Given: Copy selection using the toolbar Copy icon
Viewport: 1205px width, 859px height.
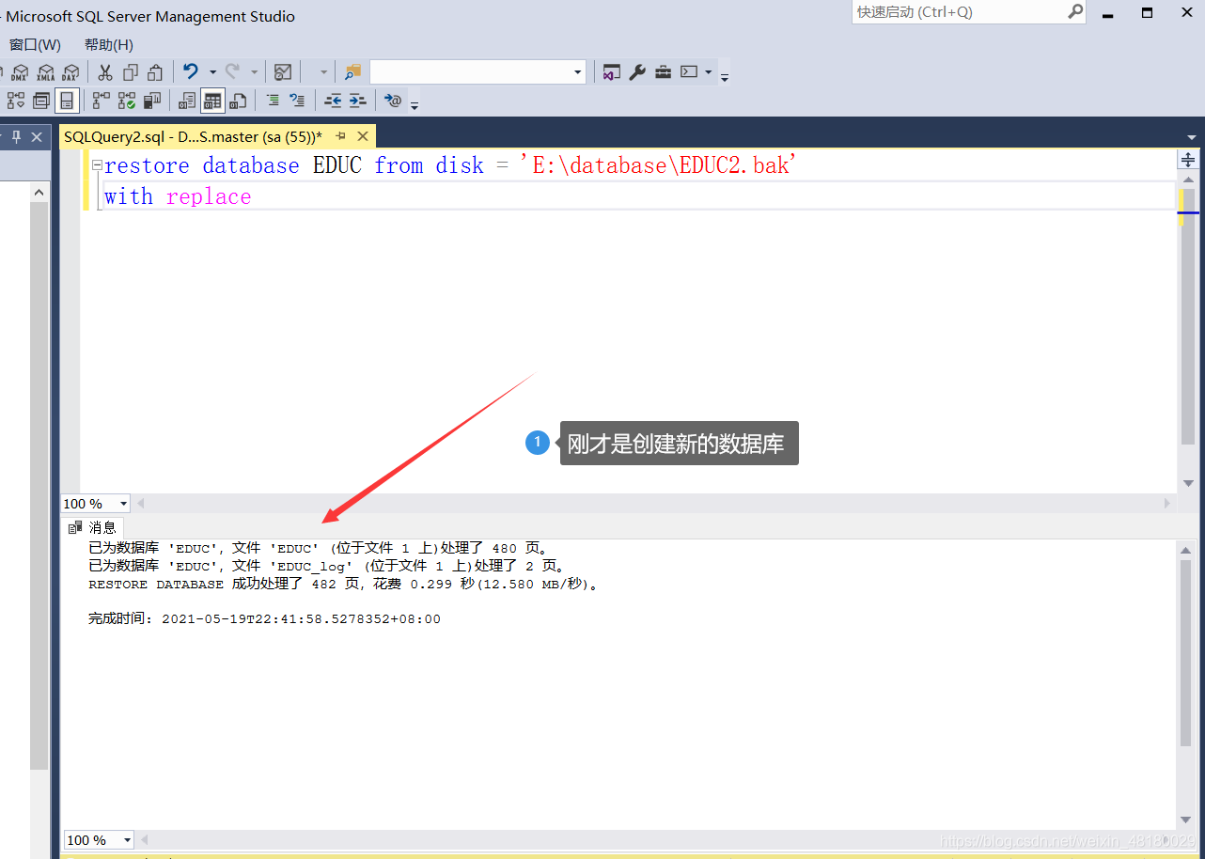Looking at the screenshot, I should tap(131, 72).
